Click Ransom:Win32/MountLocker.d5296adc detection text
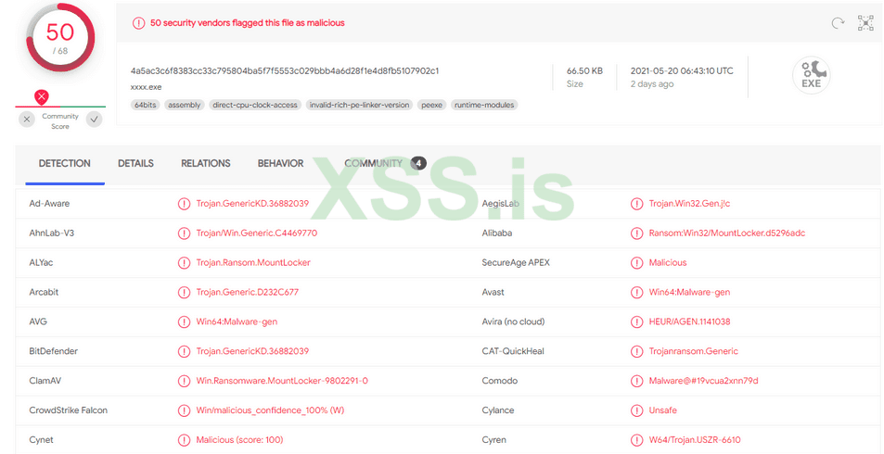This screenshot has width=884, height=454. [x=727, y=233]
